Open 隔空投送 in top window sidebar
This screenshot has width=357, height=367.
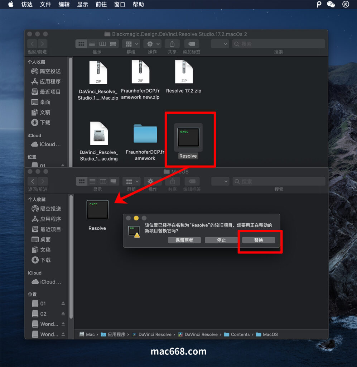46,71
